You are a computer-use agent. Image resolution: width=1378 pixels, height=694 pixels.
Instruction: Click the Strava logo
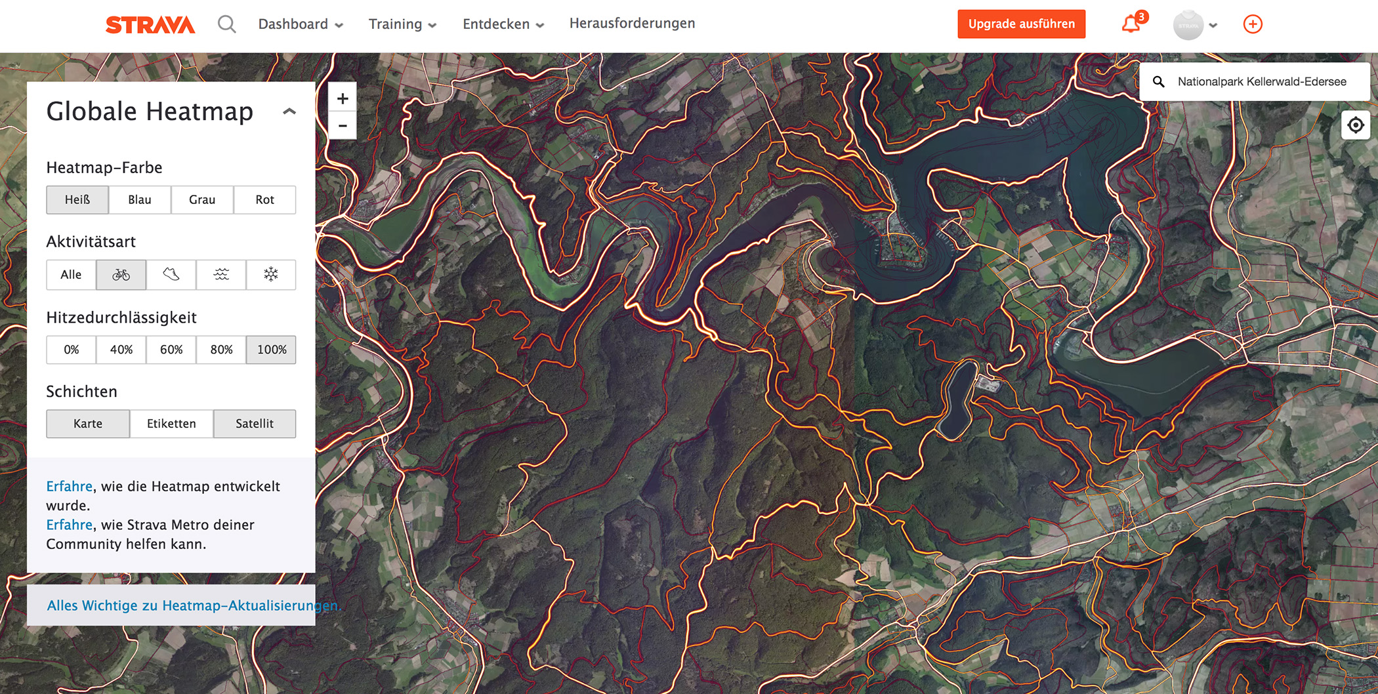(150, 25)
